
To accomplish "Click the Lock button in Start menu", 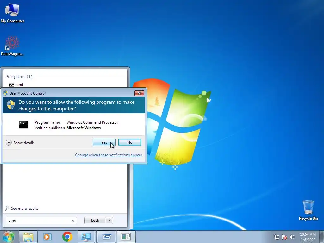I will click(95, 221).
